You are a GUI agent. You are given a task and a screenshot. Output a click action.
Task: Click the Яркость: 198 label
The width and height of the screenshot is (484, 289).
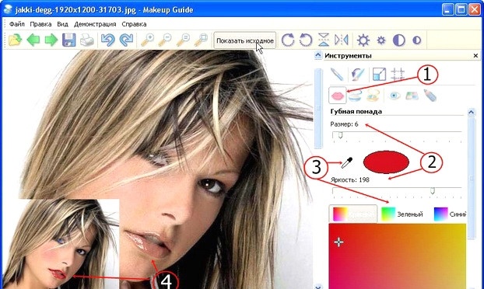(349, 179)
